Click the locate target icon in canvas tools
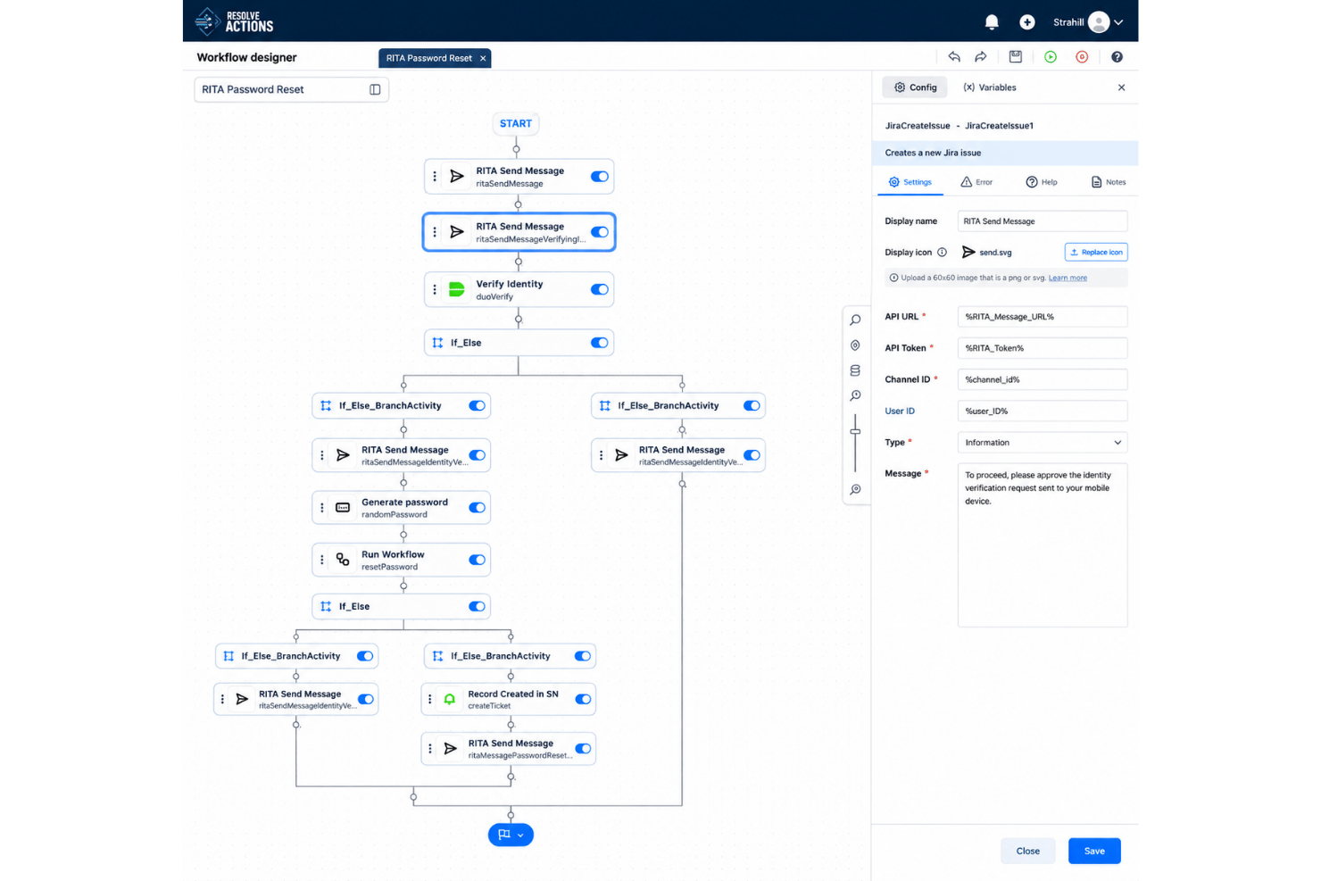The image size is (1321, 881). [x=855, y=345]
